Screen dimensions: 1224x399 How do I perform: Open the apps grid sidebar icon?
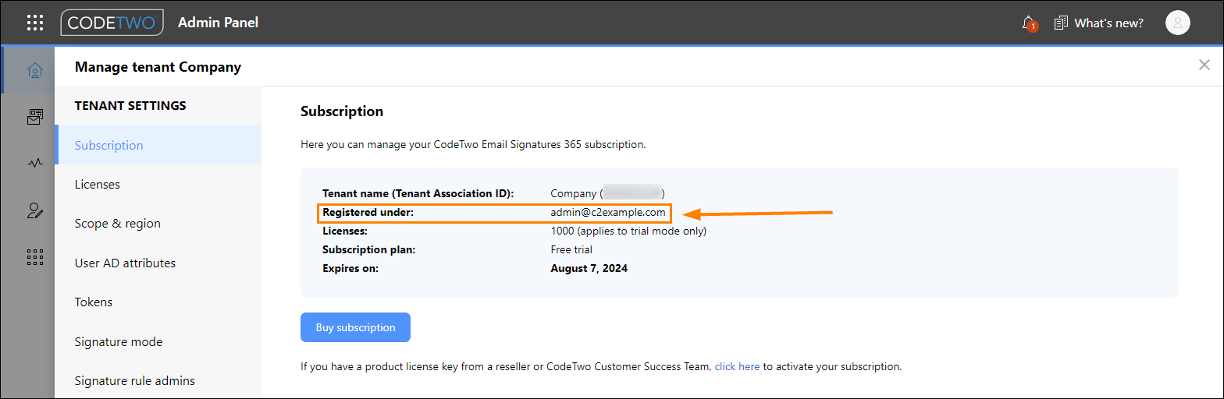click(34, 257)
